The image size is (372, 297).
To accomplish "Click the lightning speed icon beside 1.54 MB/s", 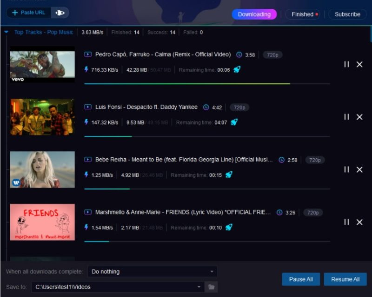I will 86,227.
